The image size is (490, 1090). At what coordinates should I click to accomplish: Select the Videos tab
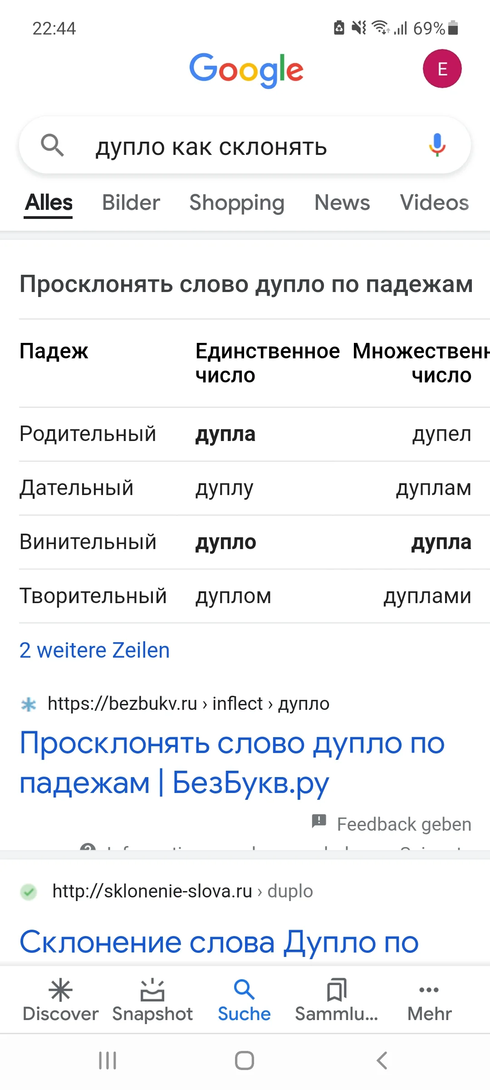[x=433, y=203]
